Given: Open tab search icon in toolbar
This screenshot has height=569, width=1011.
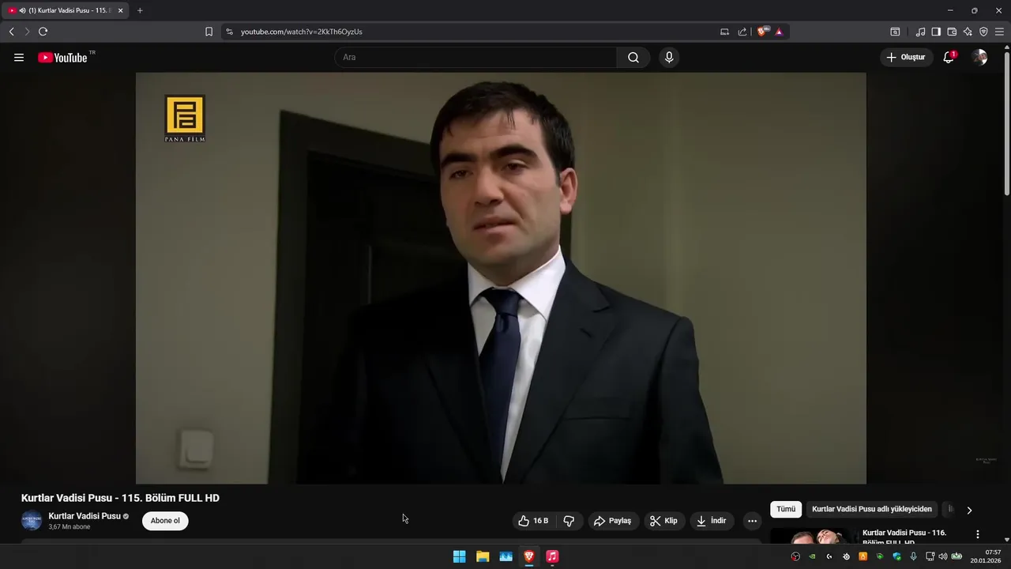Looking at the screenshot, I should click(x=895, y=32).
